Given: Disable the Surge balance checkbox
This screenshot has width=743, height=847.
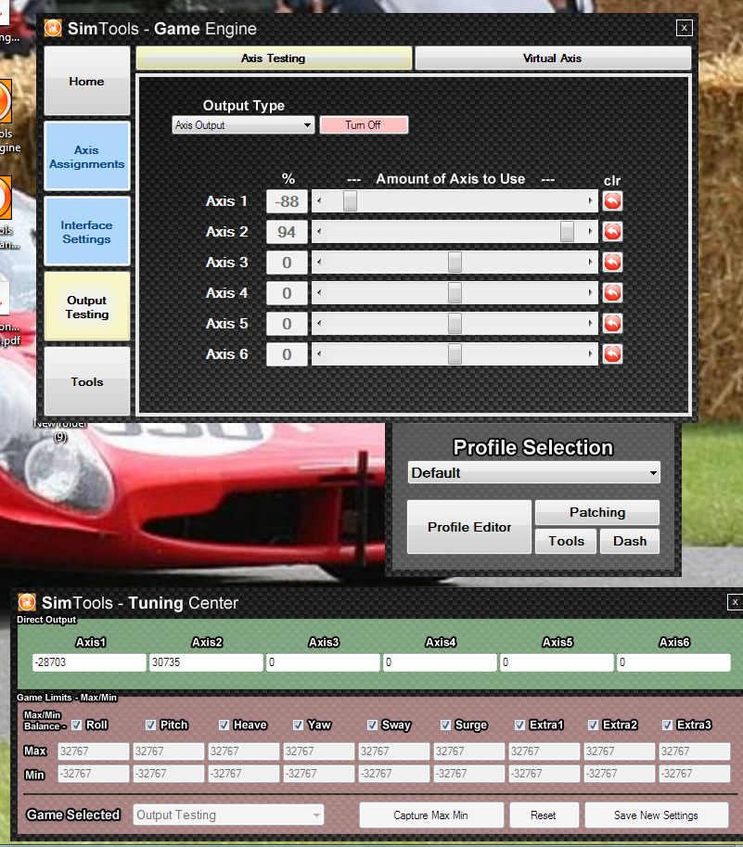Looking at the screenshot, I should (x=445, y=725).
